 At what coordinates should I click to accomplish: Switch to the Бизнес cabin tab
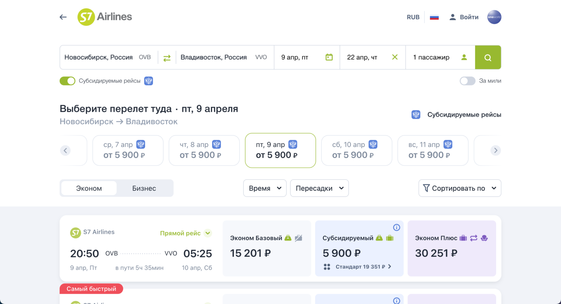tap(144, 188)
